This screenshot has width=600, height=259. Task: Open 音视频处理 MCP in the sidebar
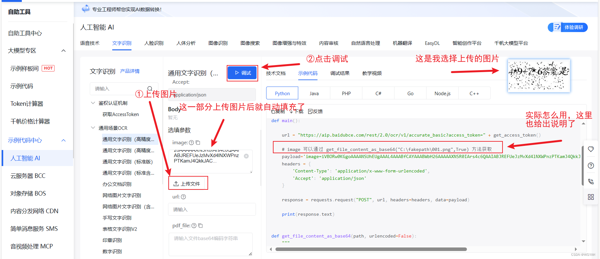coord(31,246)
